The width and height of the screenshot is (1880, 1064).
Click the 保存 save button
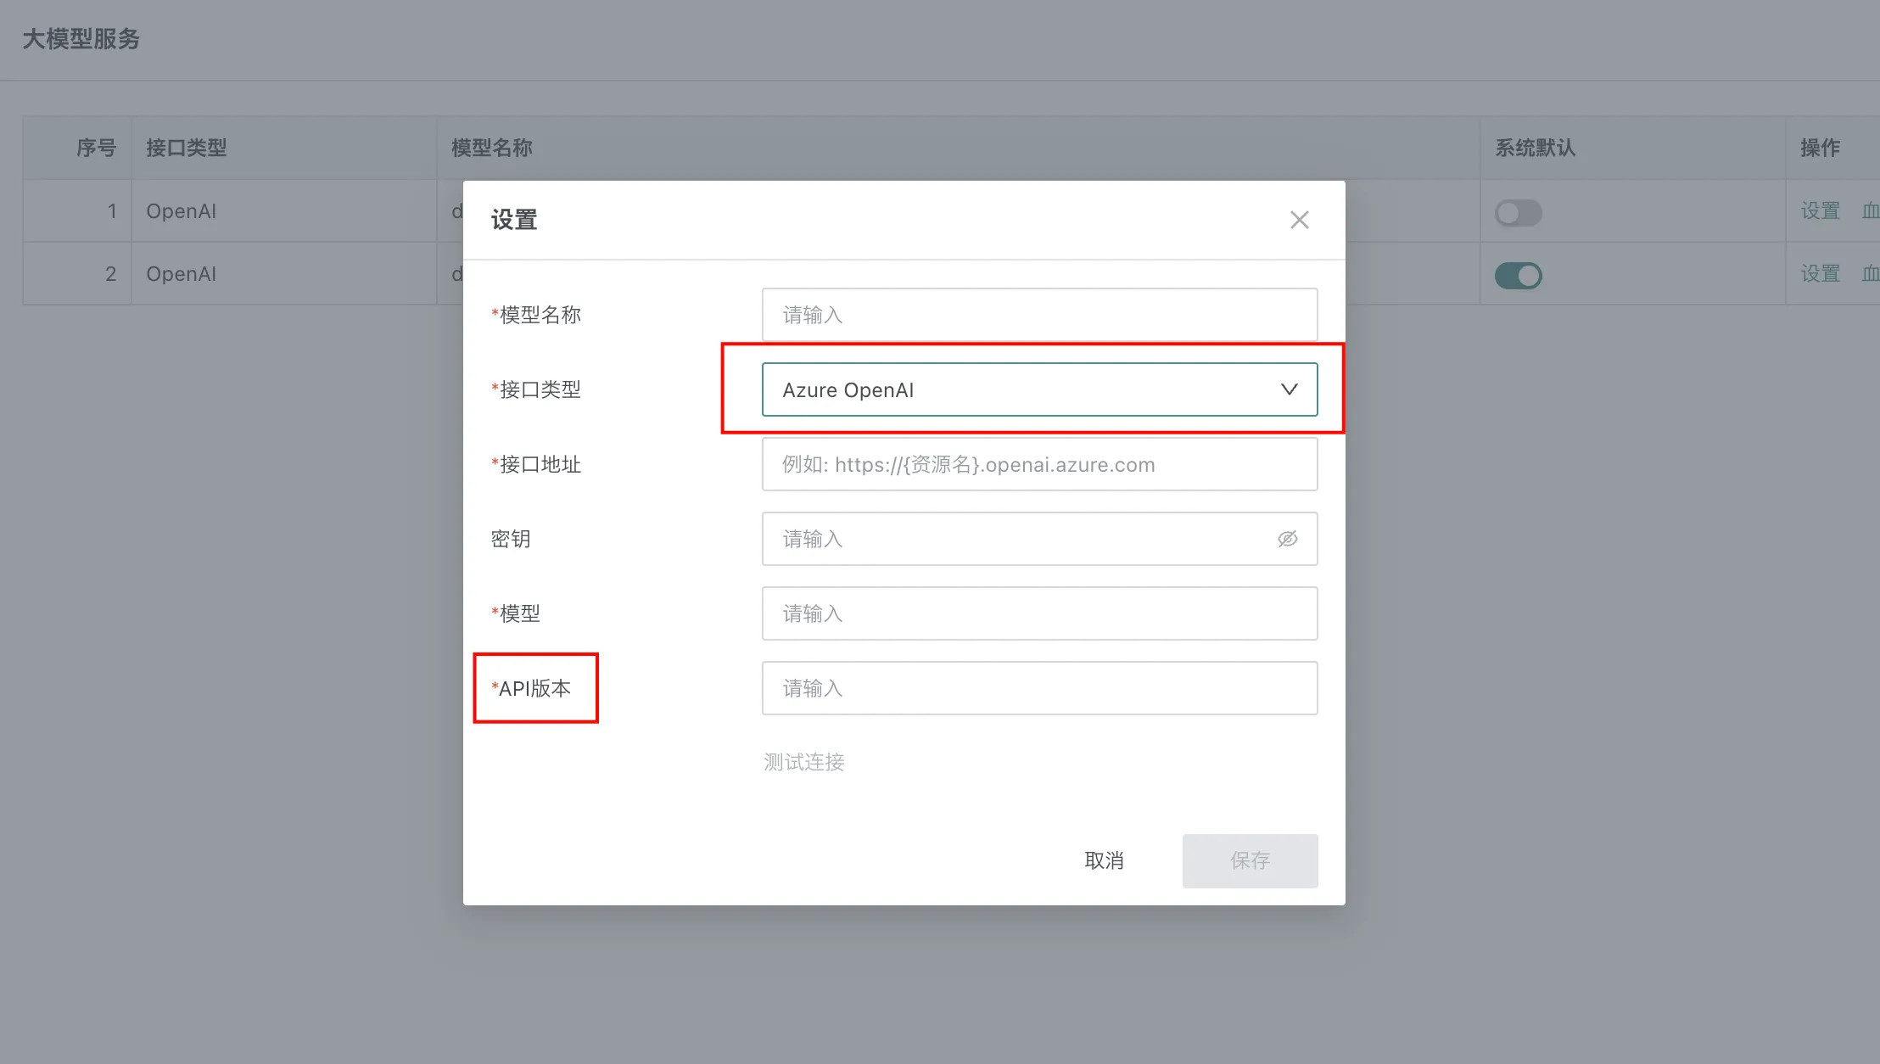click(x=1250, y=860)
